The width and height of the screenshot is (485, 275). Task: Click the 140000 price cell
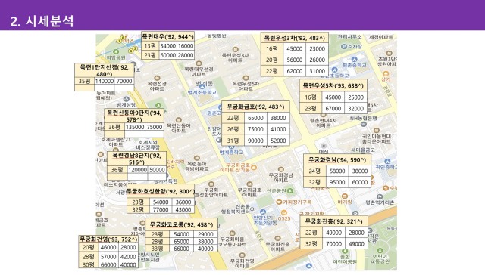[105, 81]
